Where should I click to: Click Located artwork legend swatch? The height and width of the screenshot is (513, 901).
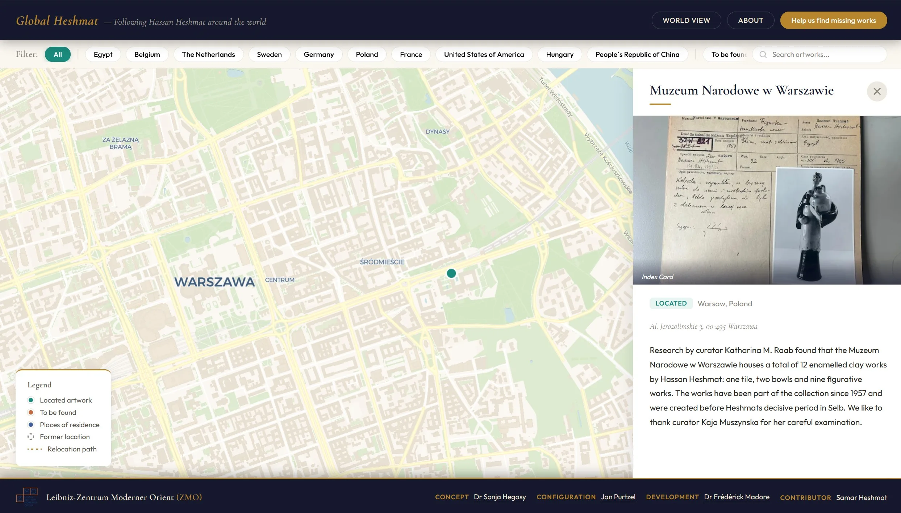click(x=31, y=400)
